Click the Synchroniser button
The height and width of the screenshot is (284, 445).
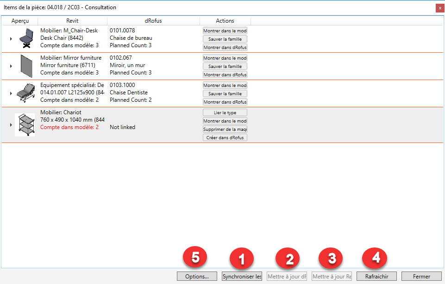click(242, 276)
